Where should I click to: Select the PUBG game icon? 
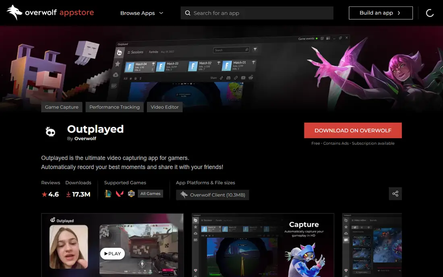pyautogui.click(x=131, y=194)
